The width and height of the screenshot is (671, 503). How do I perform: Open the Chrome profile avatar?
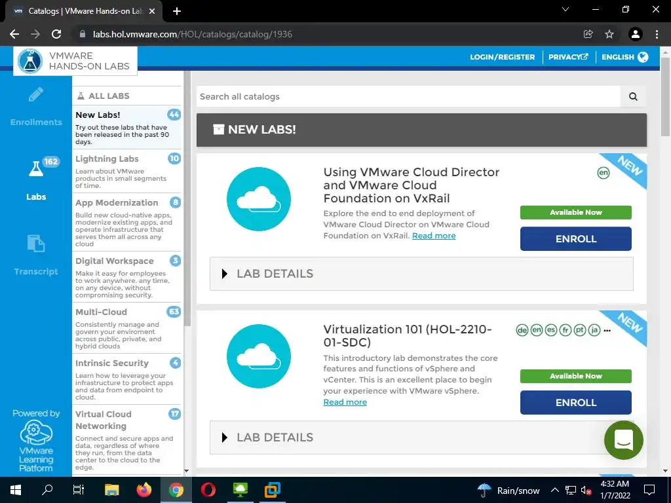point(636,34)
